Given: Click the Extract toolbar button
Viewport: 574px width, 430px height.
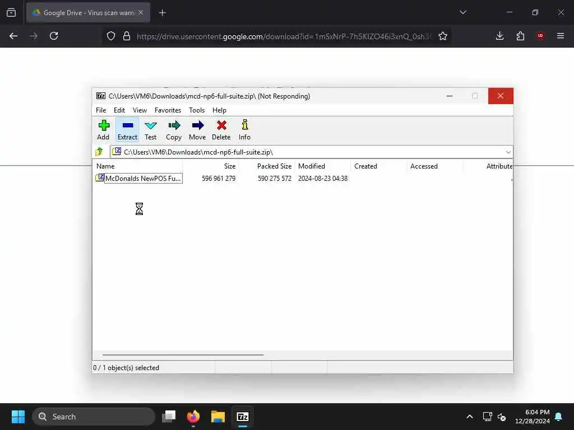Looking at the screenshot, I should (x=127, y=130).
